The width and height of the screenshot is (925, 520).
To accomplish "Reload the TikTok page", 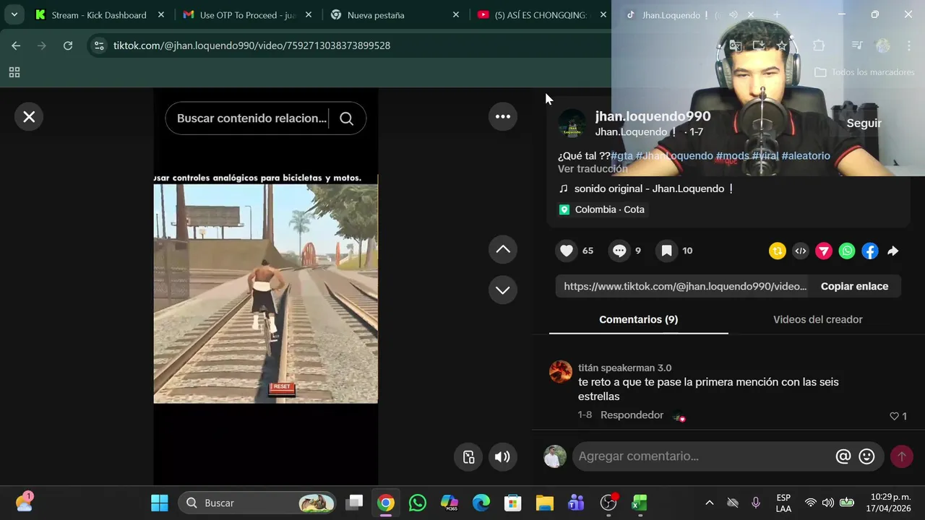I will 68,45.
